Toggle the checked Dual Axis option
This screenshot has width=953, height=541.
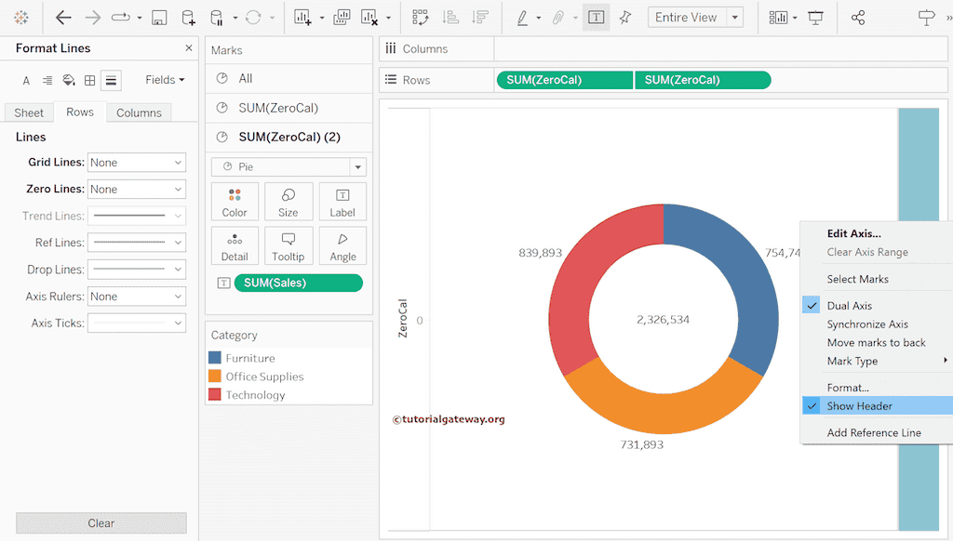[849, 306]
